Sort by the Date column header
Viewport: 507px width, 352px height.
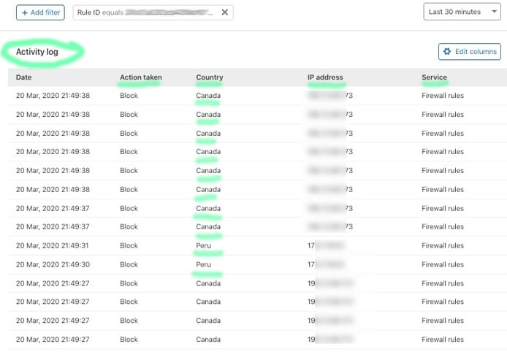(x=24, y=77)
